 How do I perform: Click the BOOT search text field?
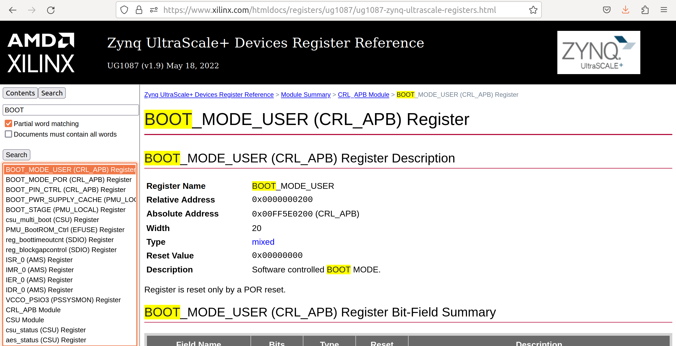(x=71, y=110)
